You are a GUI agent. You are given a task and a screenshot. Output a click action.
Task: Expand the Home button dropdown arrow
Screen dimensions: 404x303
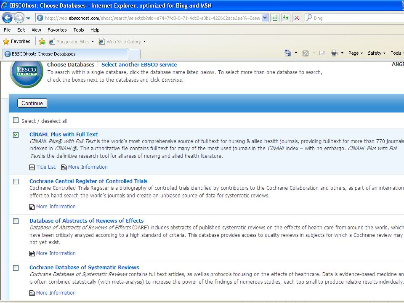pyautogui.click(x=296, y=53)
